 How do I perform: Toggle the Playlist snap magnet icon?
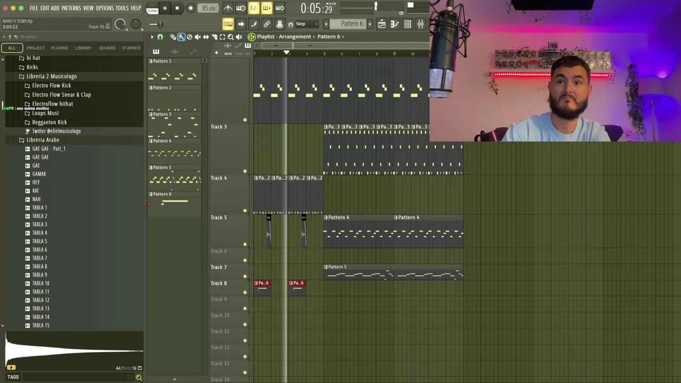click(160, 37)
